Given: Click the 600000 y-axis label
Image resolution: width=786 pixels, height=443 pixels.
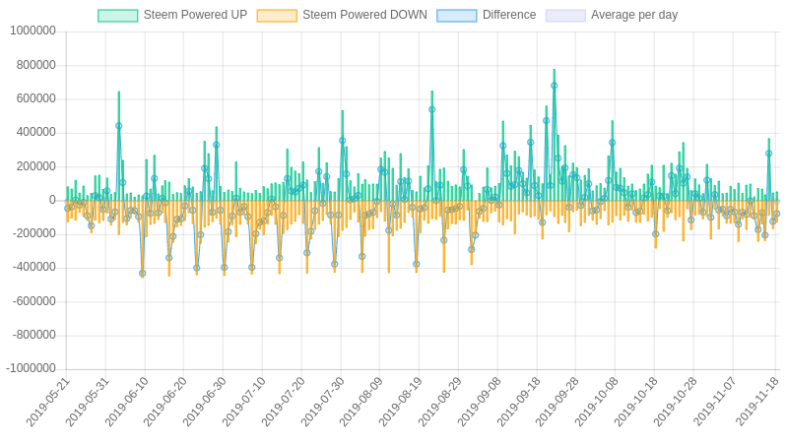Looking at the screenshot, I should (35, 98).
